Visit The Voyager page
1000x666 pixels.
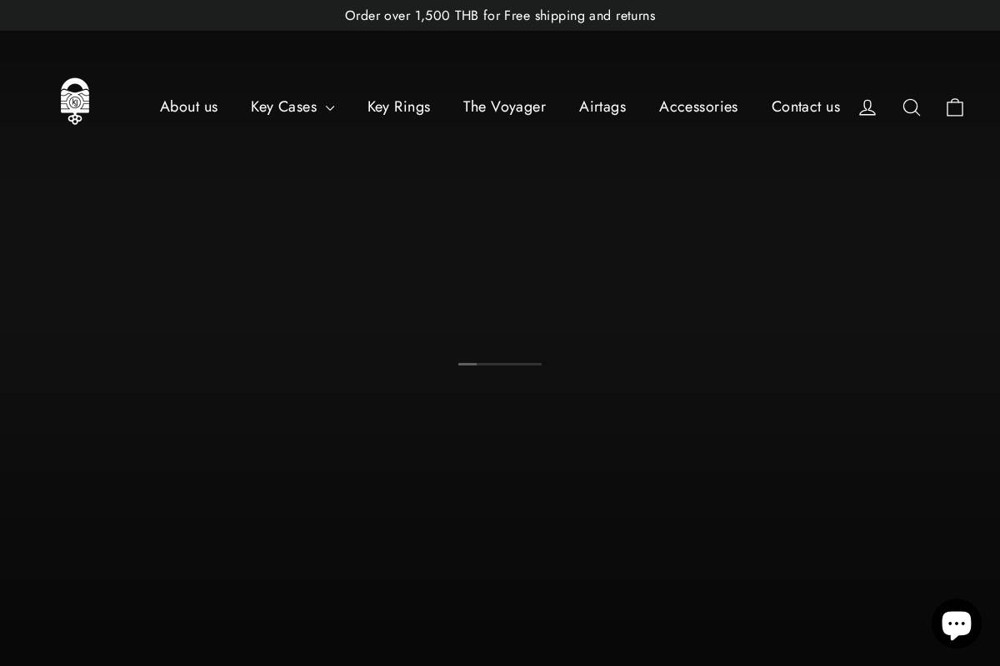504,107
